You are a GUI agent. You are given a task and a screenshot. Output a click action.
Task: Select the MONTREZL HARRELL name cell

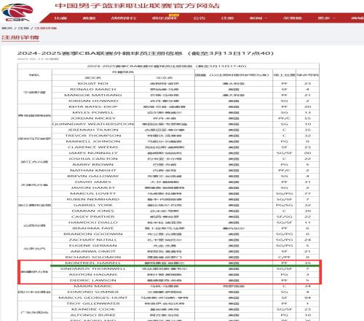93,263
